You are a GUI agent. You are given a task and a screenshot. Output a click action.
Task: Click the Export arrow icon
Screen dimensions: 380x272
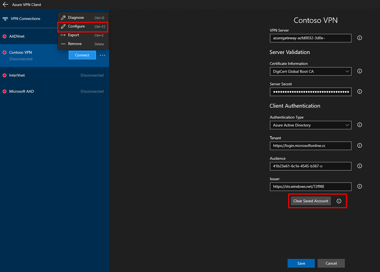(x=63, y=35)
